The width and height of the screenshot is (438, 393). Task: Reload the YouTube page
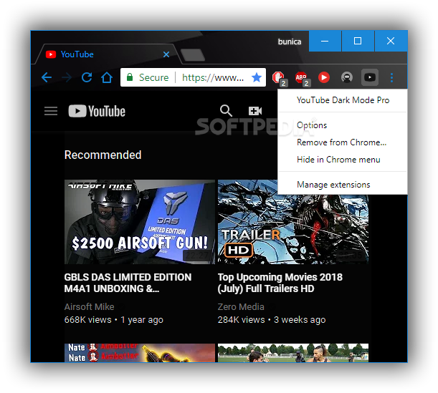[x=87, y=77]
